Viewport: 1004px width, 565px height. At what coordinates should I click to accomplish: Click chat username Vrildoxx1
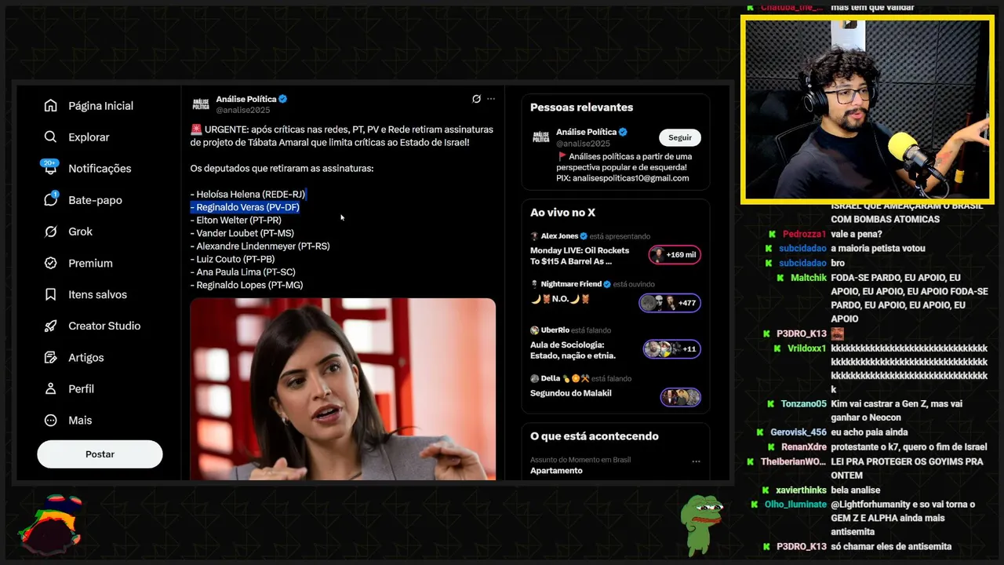(806, 348)
